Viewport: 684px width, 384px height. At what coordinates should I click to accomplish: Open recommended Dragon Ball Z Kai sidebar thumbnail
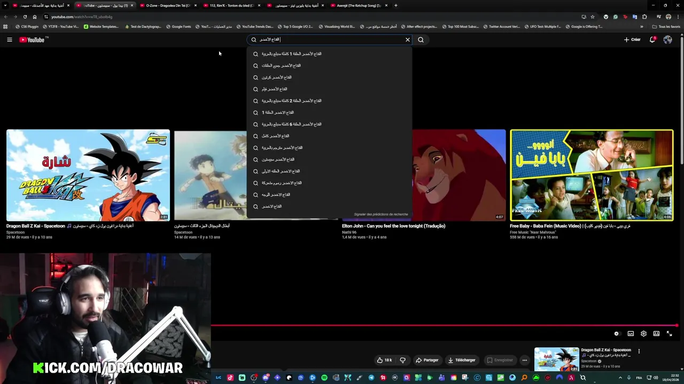tap(556, 359)
